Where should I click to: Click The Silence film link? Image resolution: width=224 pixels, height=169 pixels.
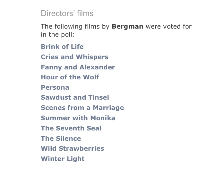[61, 138]
